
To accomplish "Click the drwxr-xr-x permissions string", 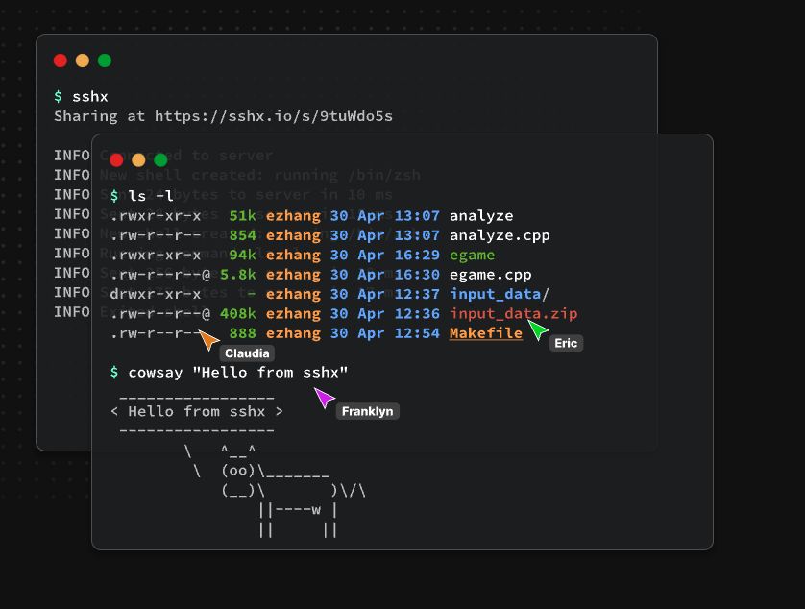I will tap(155, 294).
